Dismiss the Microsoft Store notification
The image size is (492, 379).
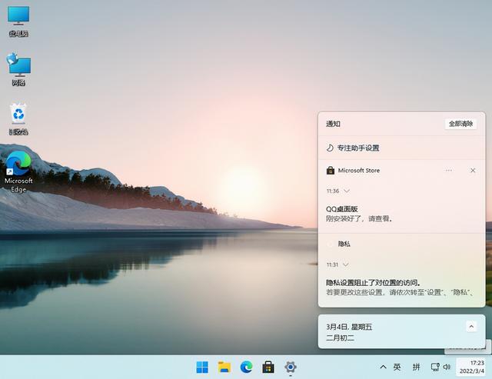pos(473,171)
